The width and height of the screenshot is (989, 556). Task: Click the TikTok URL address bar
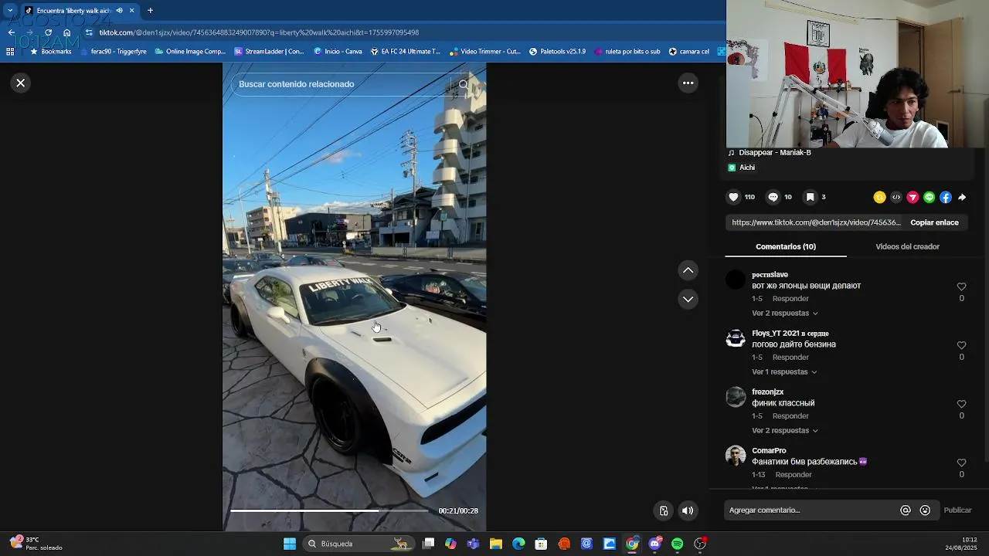tap(259, 32)
